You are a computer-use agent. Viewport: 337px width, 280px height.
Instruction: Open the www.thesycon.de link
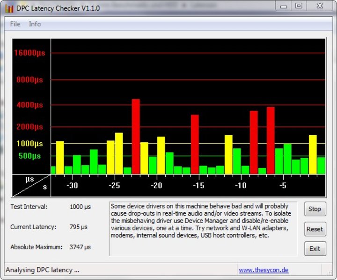point(264,270)
